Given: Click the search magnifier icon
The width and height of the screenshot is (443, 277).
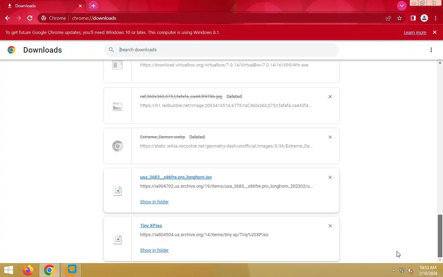Looking at the screenshot, I should pos(111,50).
